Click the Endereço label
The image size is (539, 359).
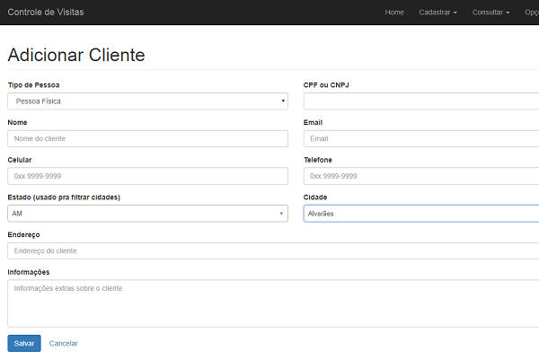coord(23,234)
